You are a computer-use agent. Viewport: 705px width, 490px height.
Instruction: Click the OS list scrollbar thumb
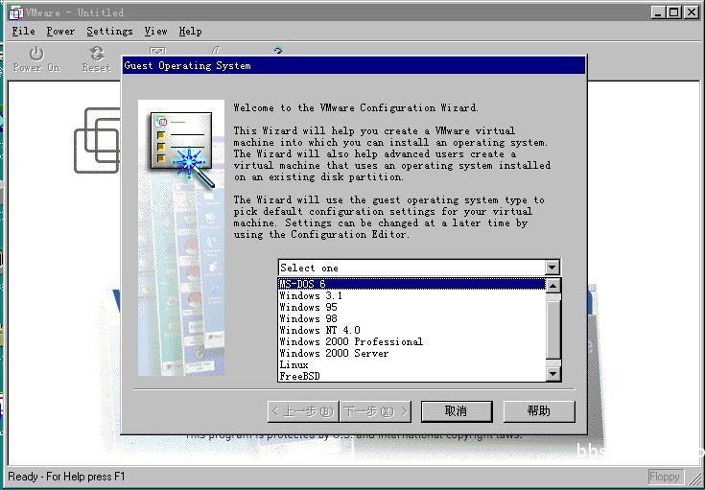553,330
